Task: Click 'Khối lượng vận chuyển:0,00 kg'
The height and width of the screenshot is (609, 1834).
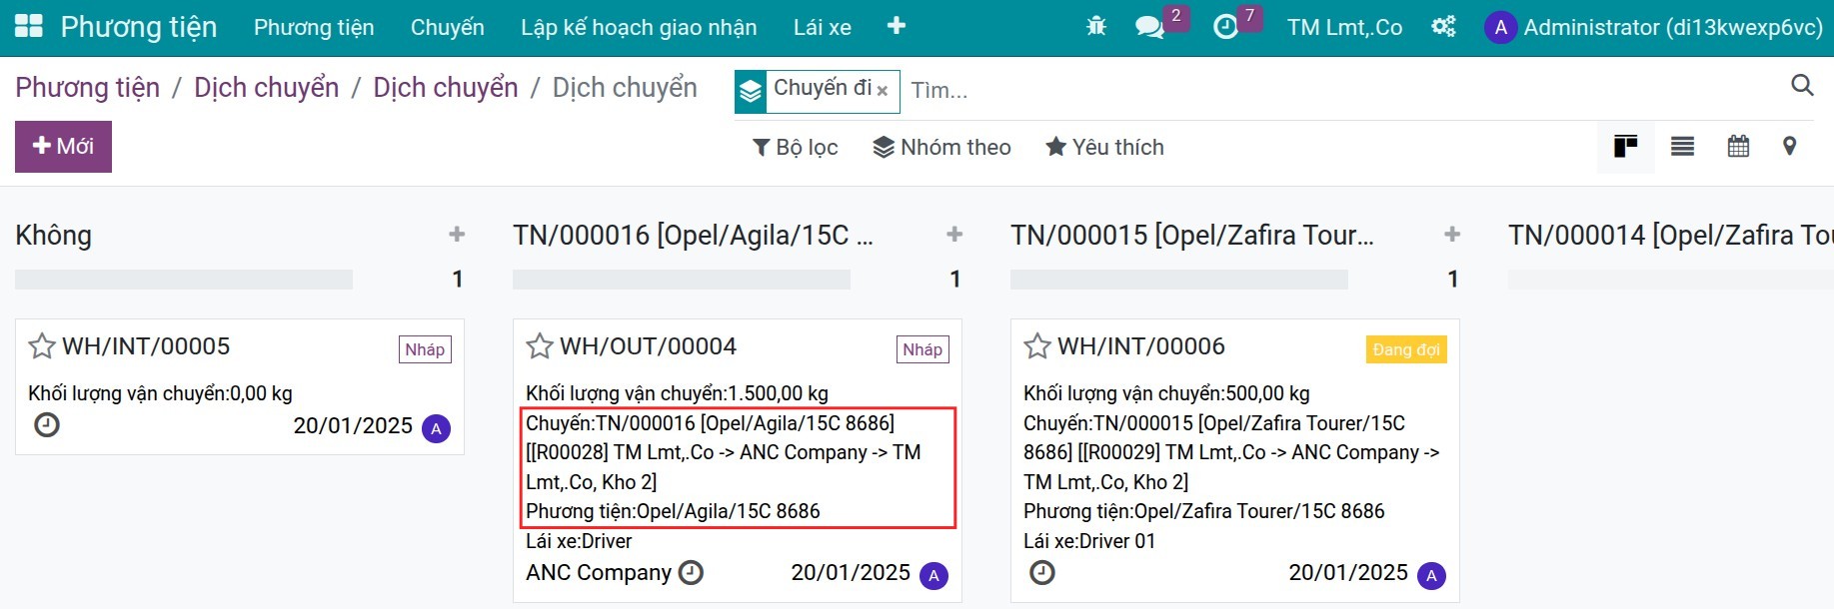Action: tap(160, 393)
